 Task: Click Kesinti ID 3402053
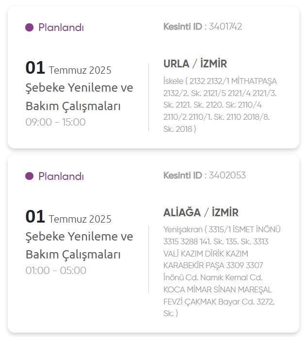click(x=205, y=175)
